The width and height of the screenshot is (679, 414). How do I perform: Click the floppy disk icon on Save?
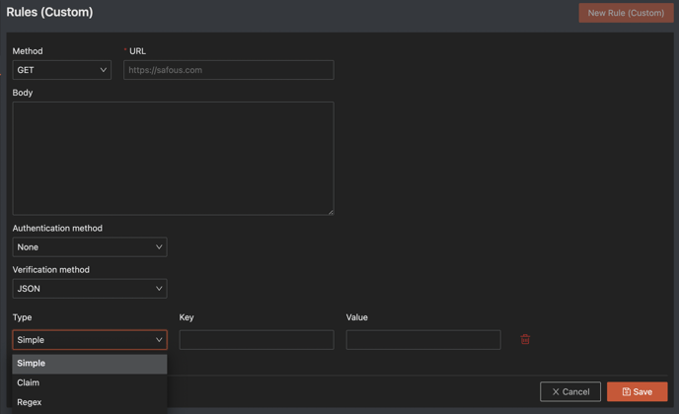tap(626, 392)
